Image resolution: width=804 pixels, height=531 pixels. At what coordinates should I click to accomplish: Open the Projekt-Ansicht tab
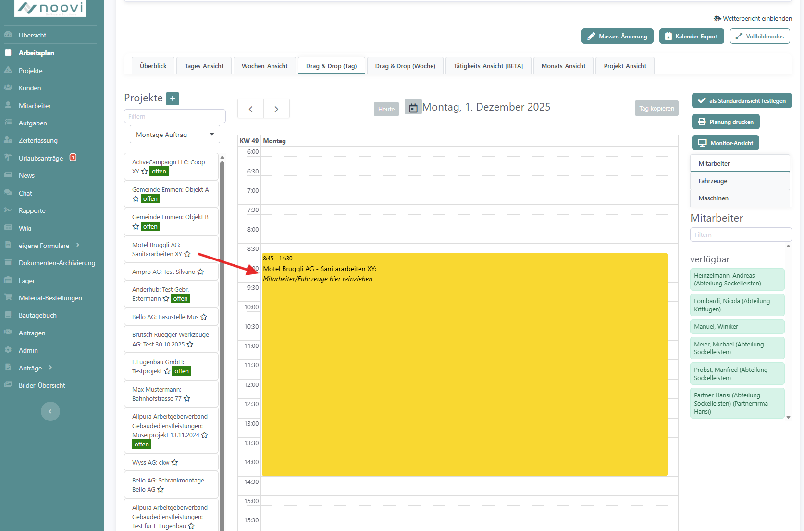(625, 66)
